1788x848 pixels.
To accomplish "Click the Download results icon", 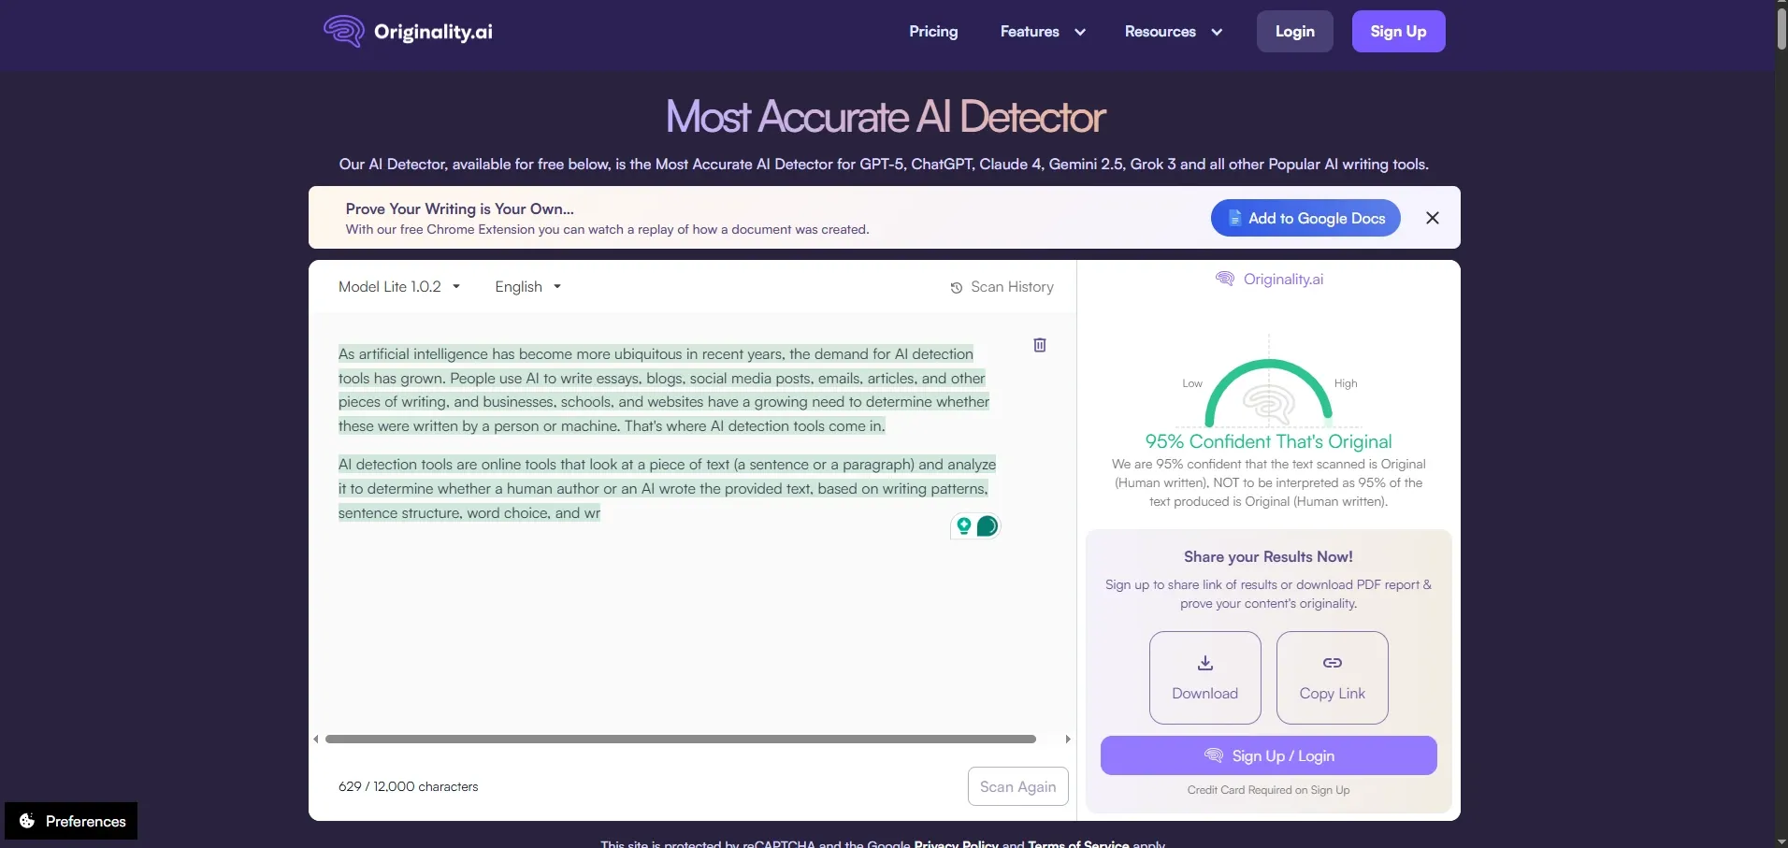I will click(x=1204, y=663).
